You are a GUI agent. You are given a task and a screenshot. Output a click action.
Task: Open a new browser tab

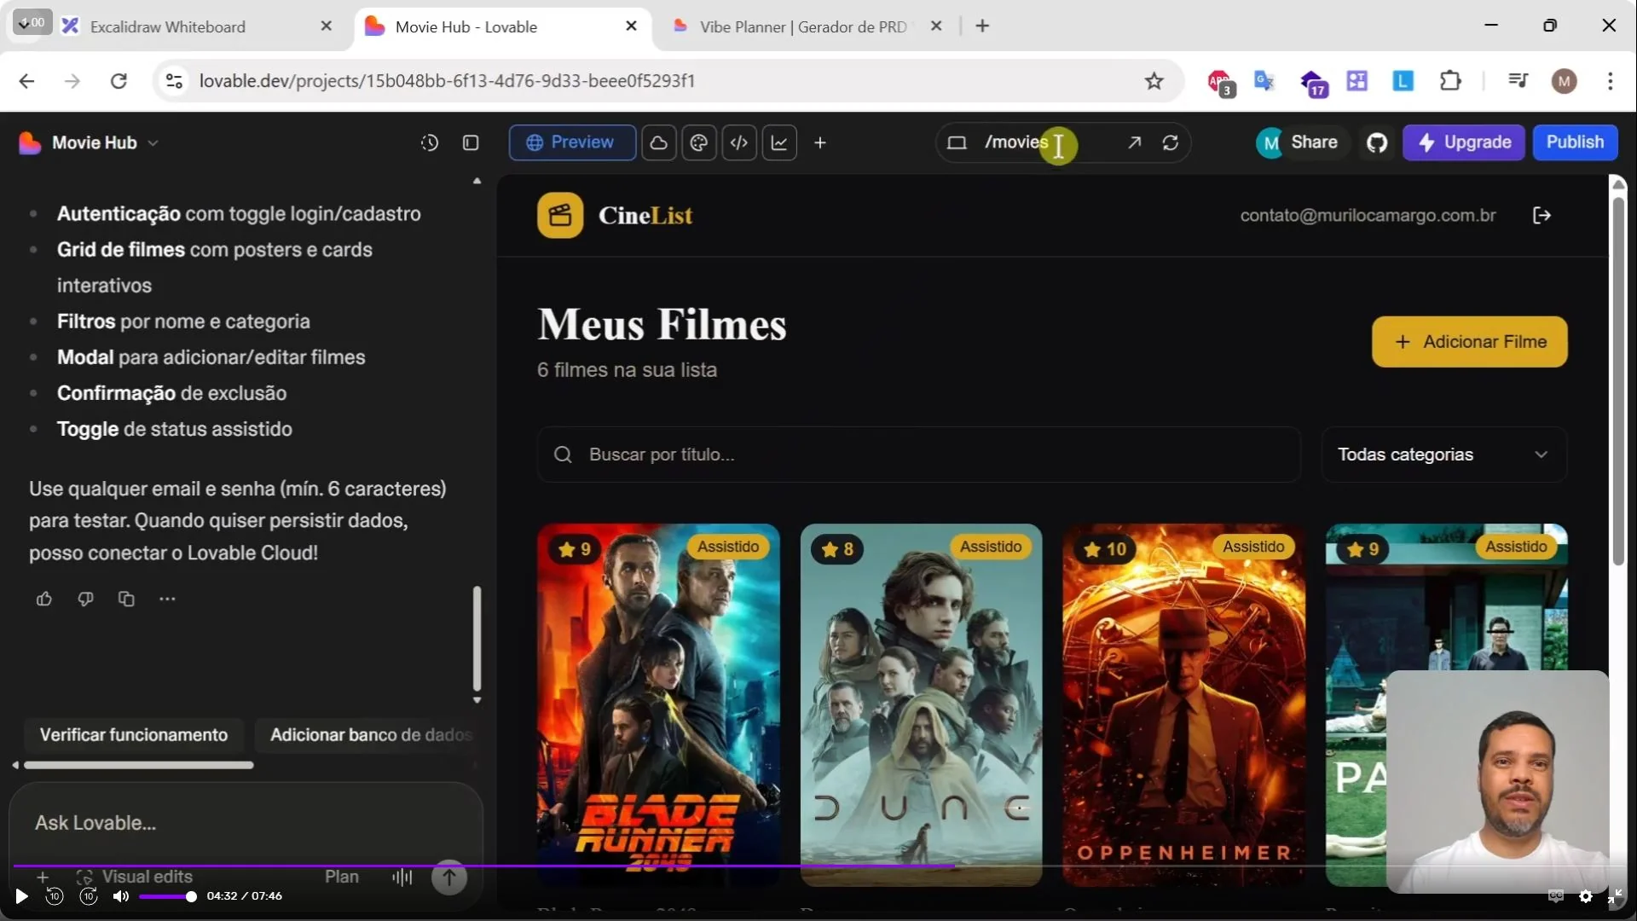click(982, 26)
